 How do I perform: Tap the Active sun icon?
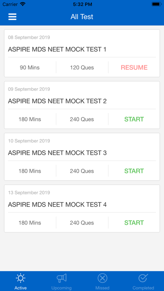coord(20,278)
